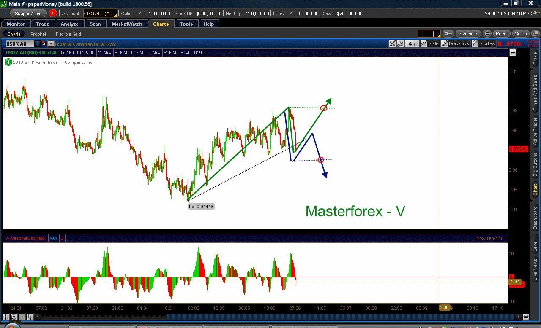Open the Dashboard side tab
The height and width of the screenshot is (328, 541).
[x=535, y=218]
